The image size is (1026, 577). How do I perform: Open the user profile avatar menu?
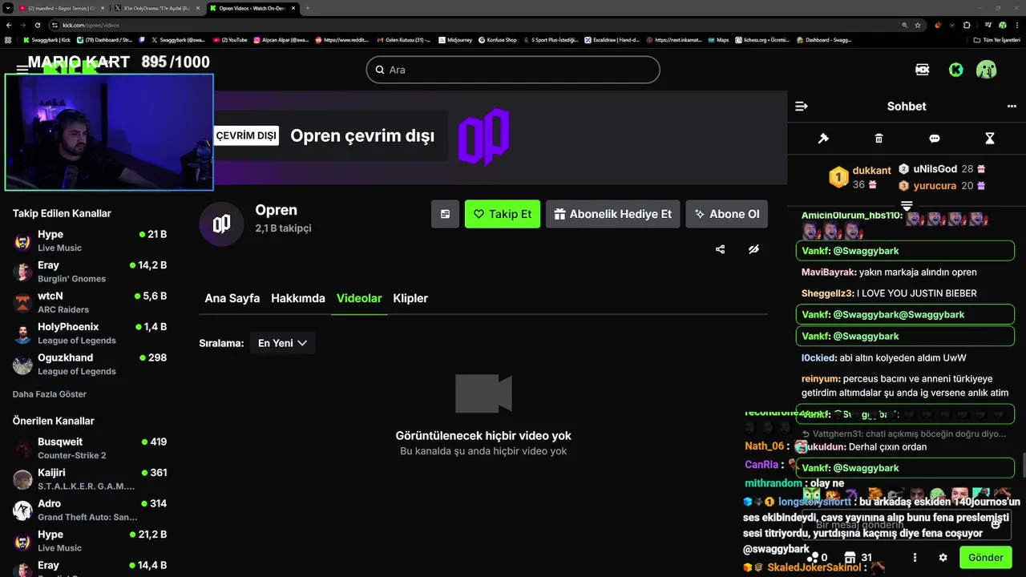[x=986, y=70]
